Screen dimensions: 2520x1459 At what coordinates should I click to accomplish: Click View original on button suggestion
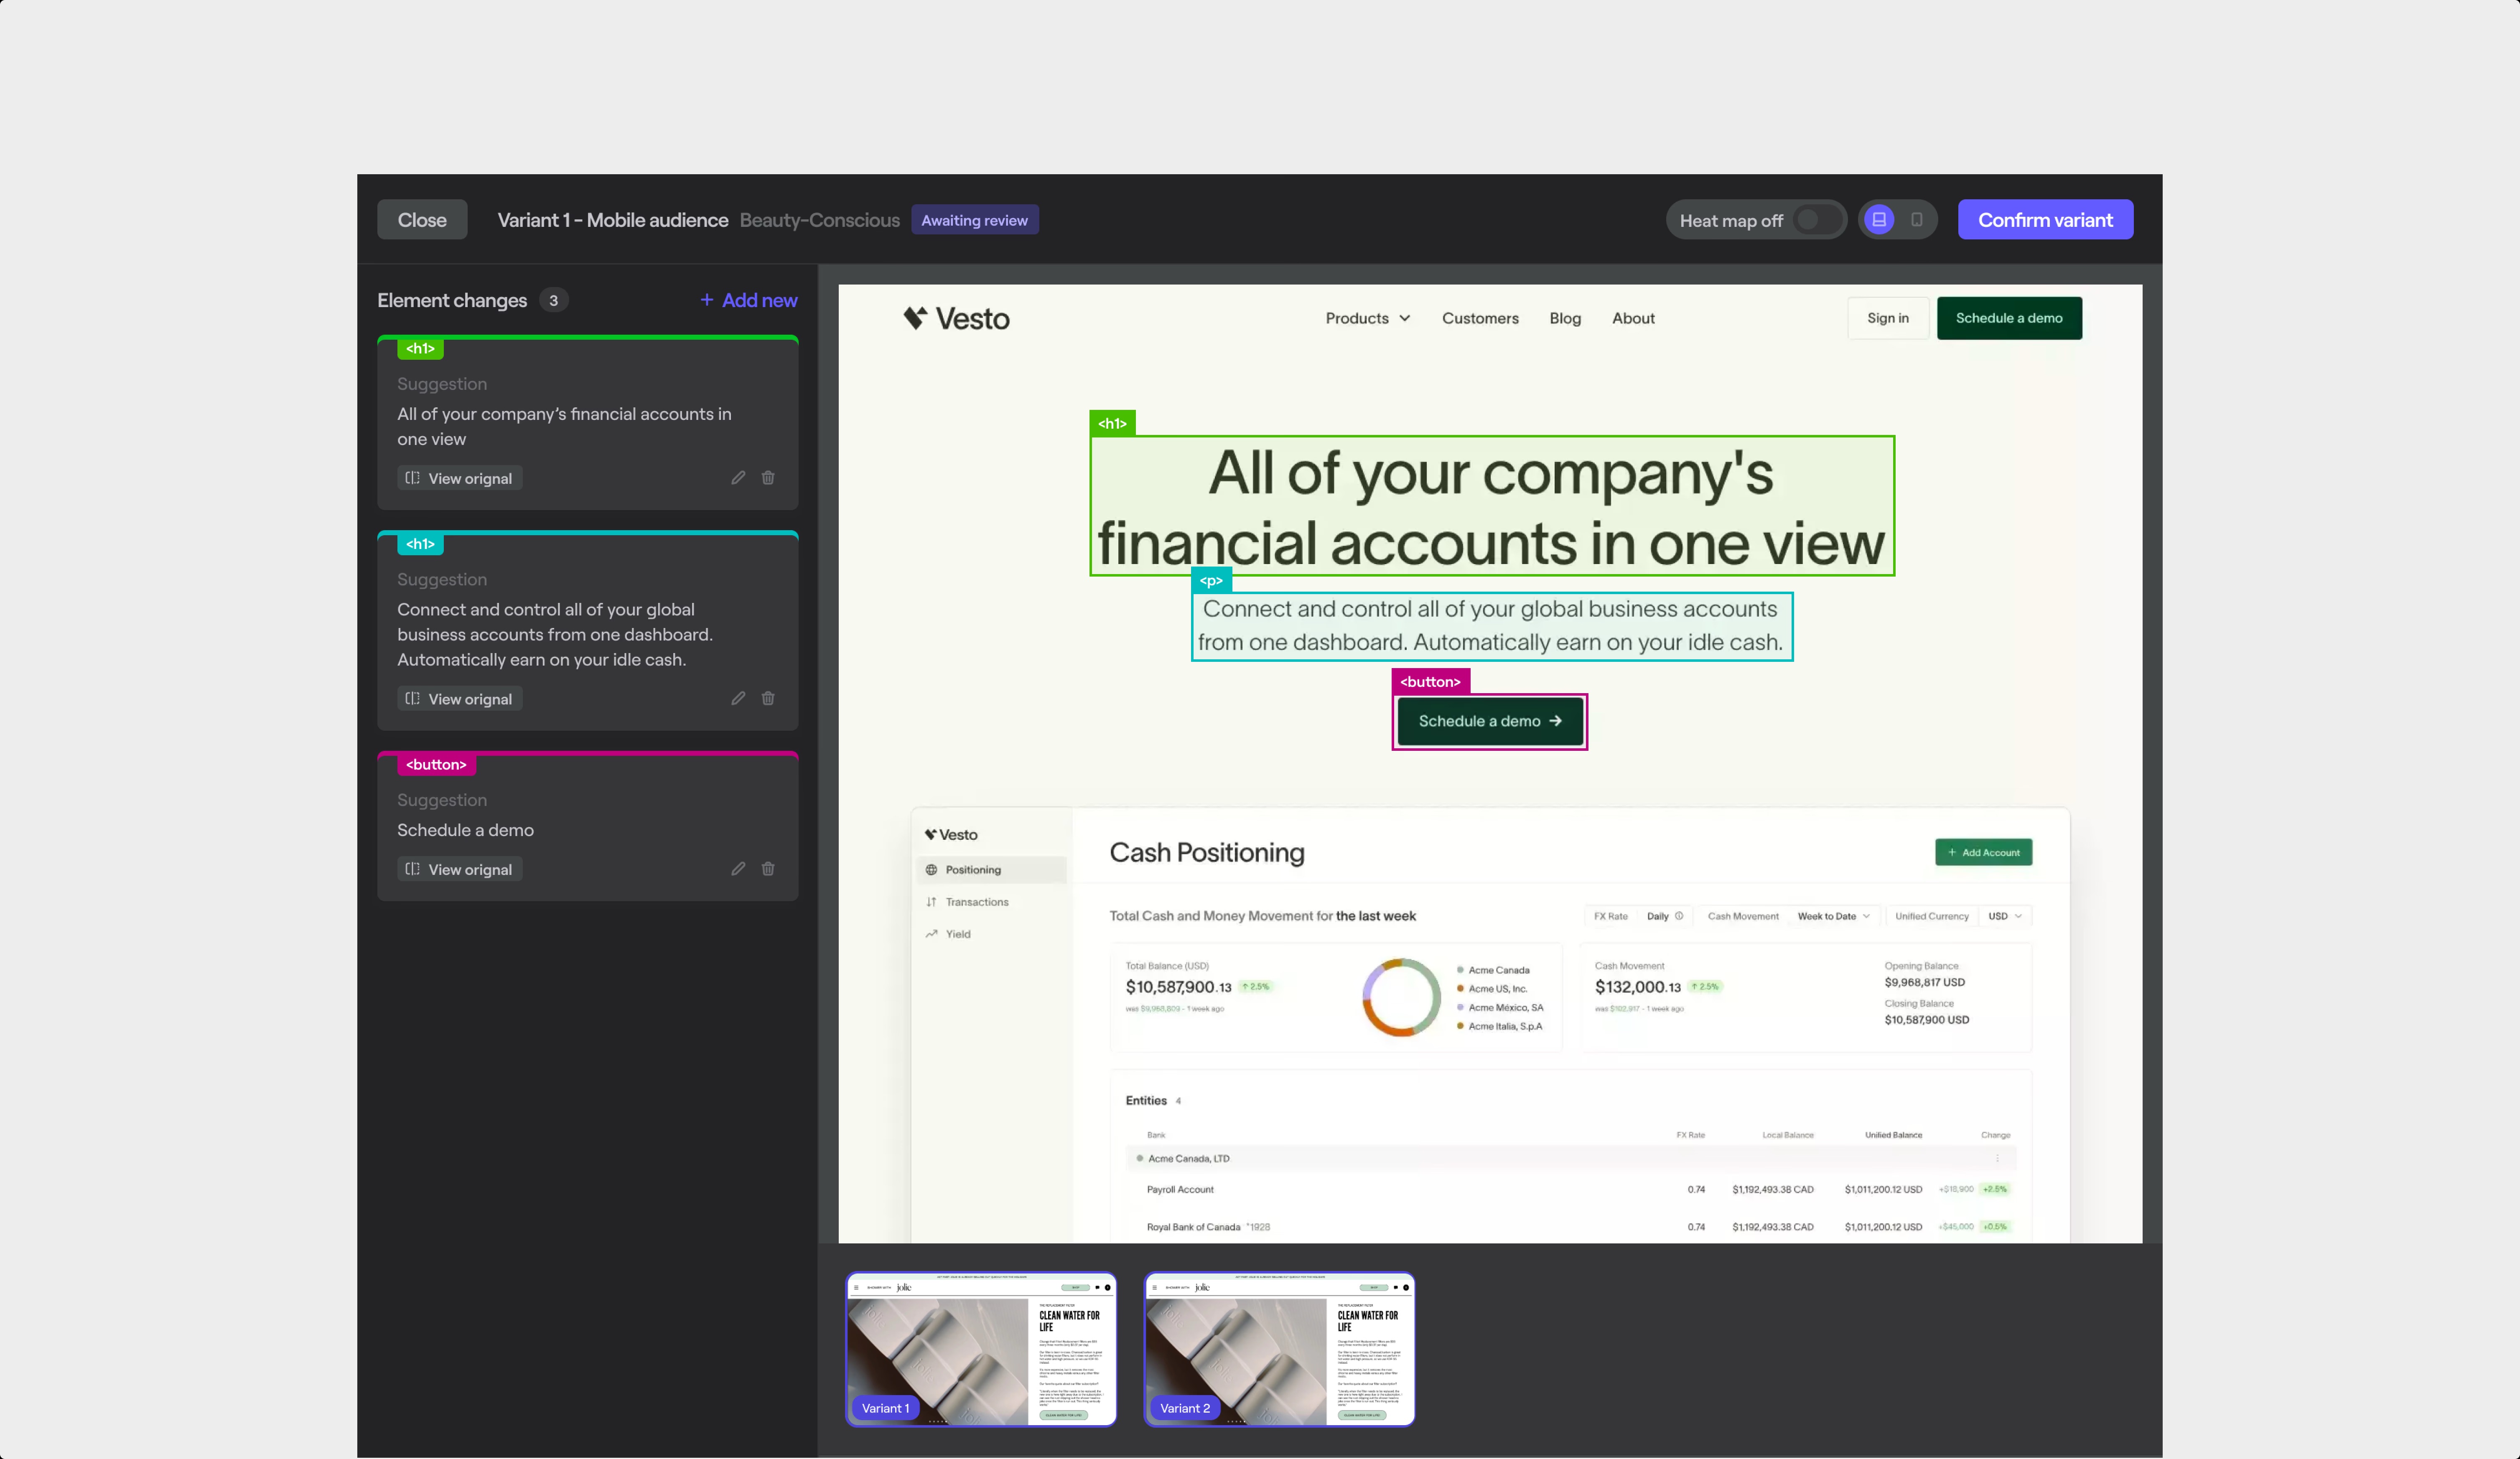click(460, 869)
